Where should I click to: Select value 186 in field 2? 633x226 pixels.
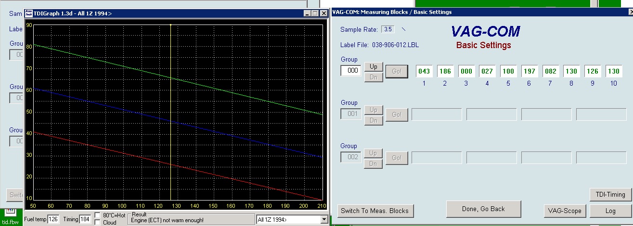coord(445,71)
